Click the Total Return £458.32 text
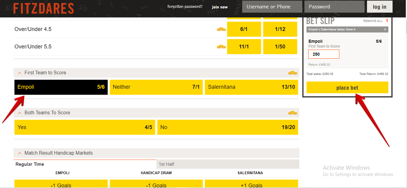The height and width of the screenshot is (188, 407). (374, 74)
